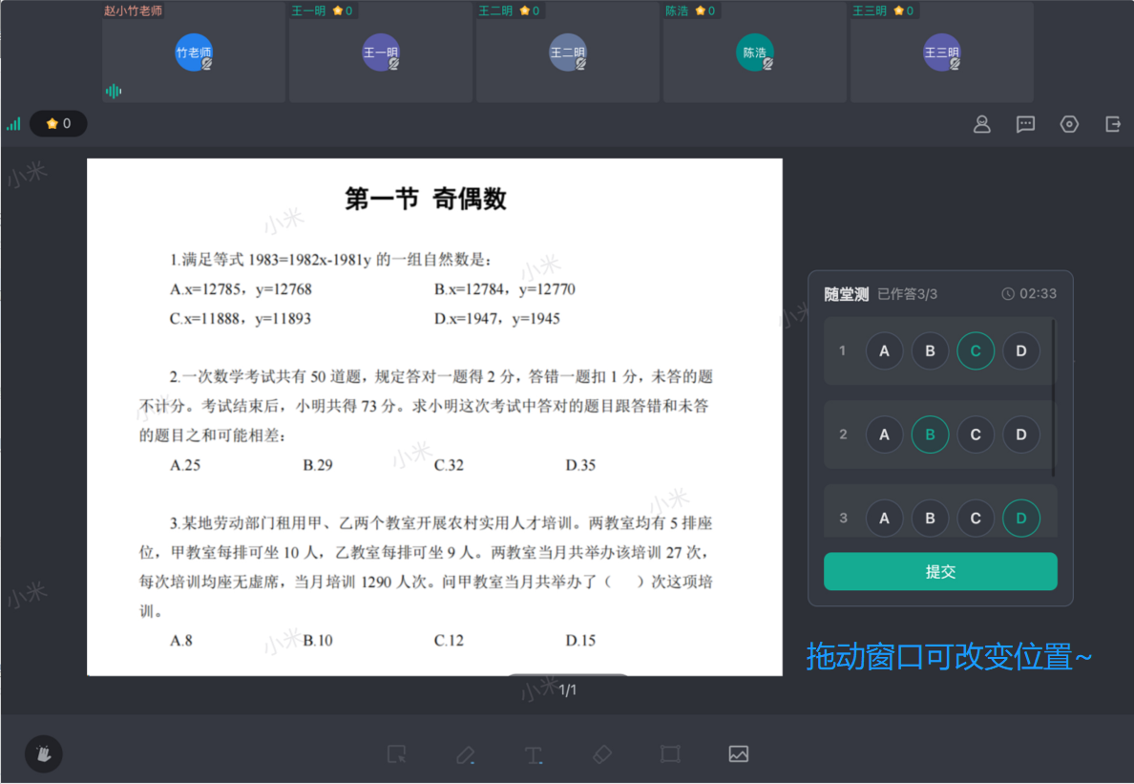Choose answer B for question 3
Screen dimensions: 1134x784
tap(930, 518)
